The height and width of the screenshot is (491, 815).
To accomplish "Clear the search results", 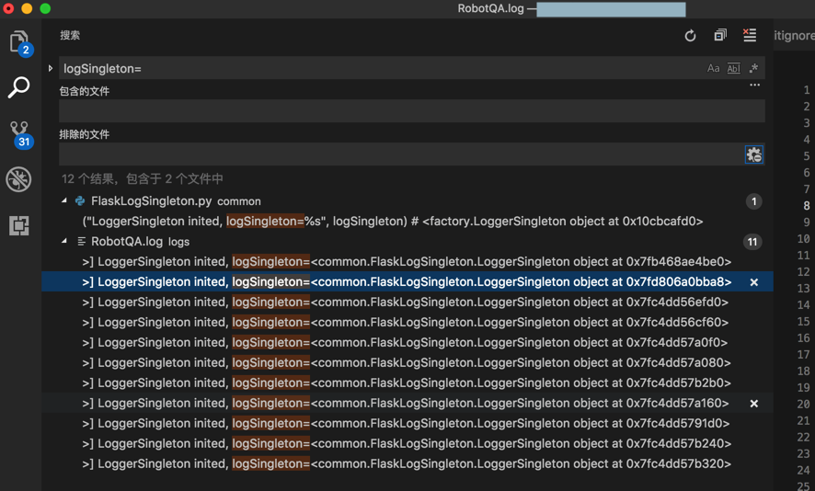I will [750, 36].
